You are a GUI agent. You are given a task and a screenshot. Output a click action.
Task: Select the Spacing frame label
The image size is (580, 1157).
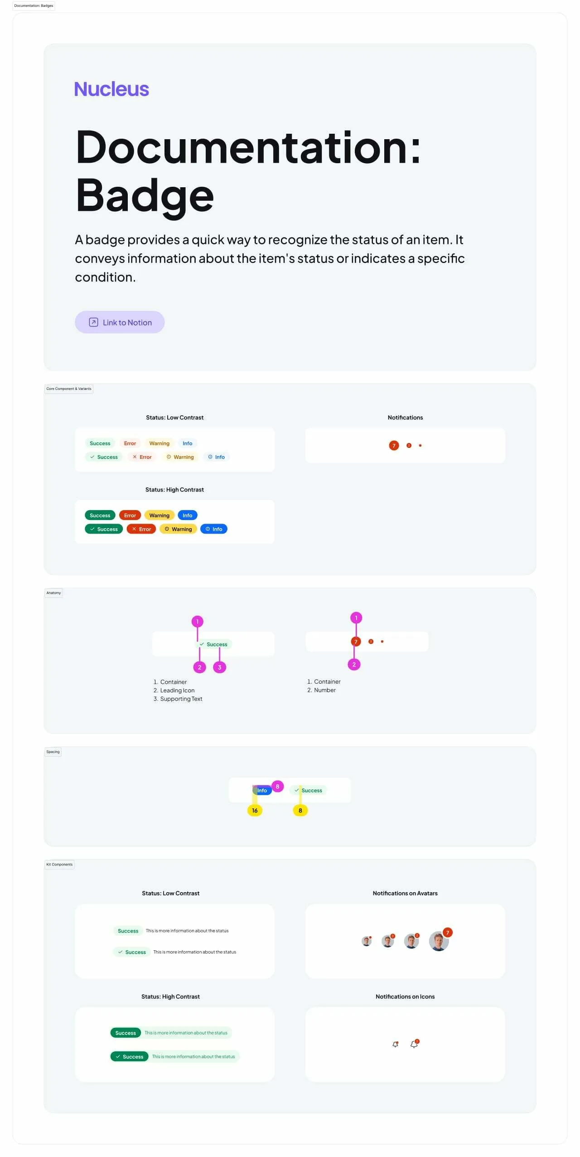click(53, 752)
